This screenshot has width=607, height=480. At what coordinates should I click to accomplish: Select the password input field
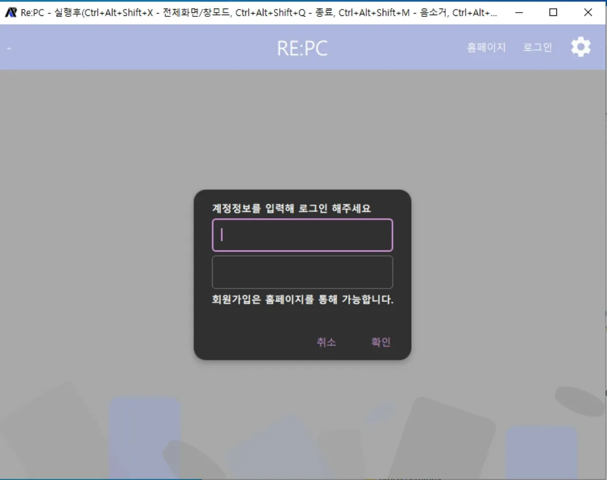[x=302, y=272]
